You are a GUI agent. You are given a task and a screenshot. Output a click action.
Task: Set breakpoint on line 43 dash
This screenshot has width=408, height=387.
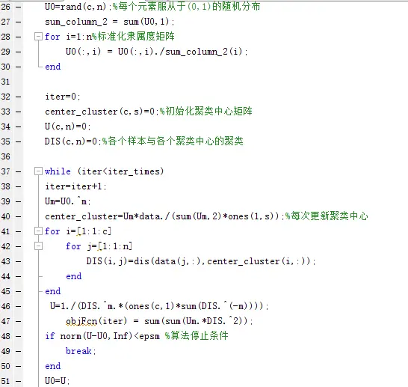tap(18, 261)
